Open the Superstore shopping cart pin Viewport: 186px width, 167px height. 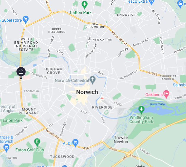pos(26,20)
